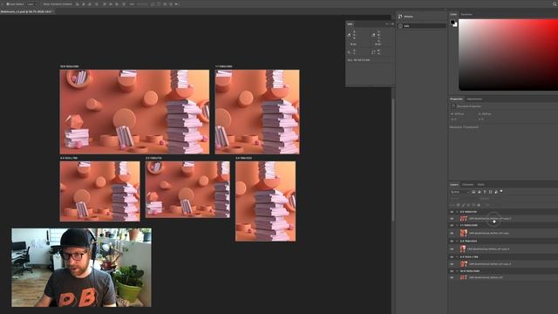Screen dimensions: 558x314
Task: Click the Info panel menu icon
Action: [x=392, y=24]
